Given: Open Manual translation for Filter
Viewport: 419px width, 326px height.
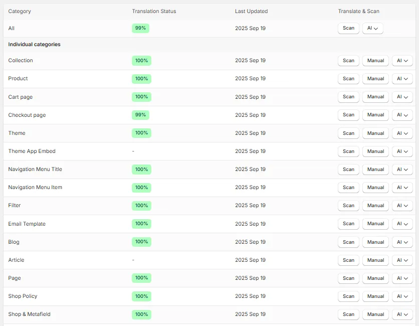Looking at the screenshot, I should click(x=375, y=206).
